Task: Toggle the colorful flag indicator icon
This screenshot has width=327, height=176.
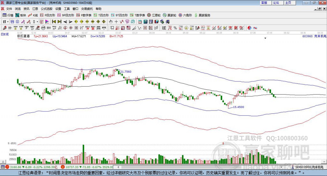Action: [x=47, y=22]
